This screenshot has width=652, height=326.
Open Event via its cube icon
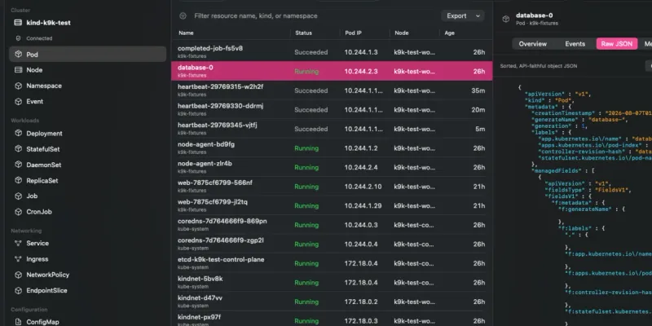click(18, 101)
